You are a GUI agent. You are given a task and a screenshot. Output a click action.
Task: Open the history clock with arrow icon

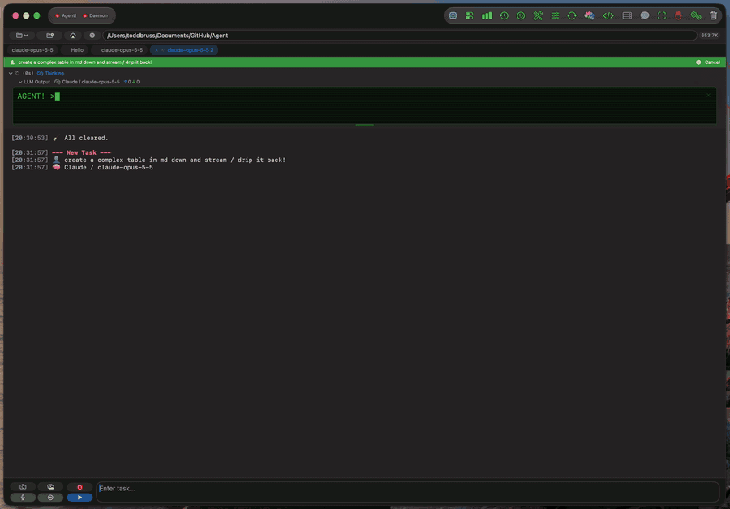click(x=505, y=16)
